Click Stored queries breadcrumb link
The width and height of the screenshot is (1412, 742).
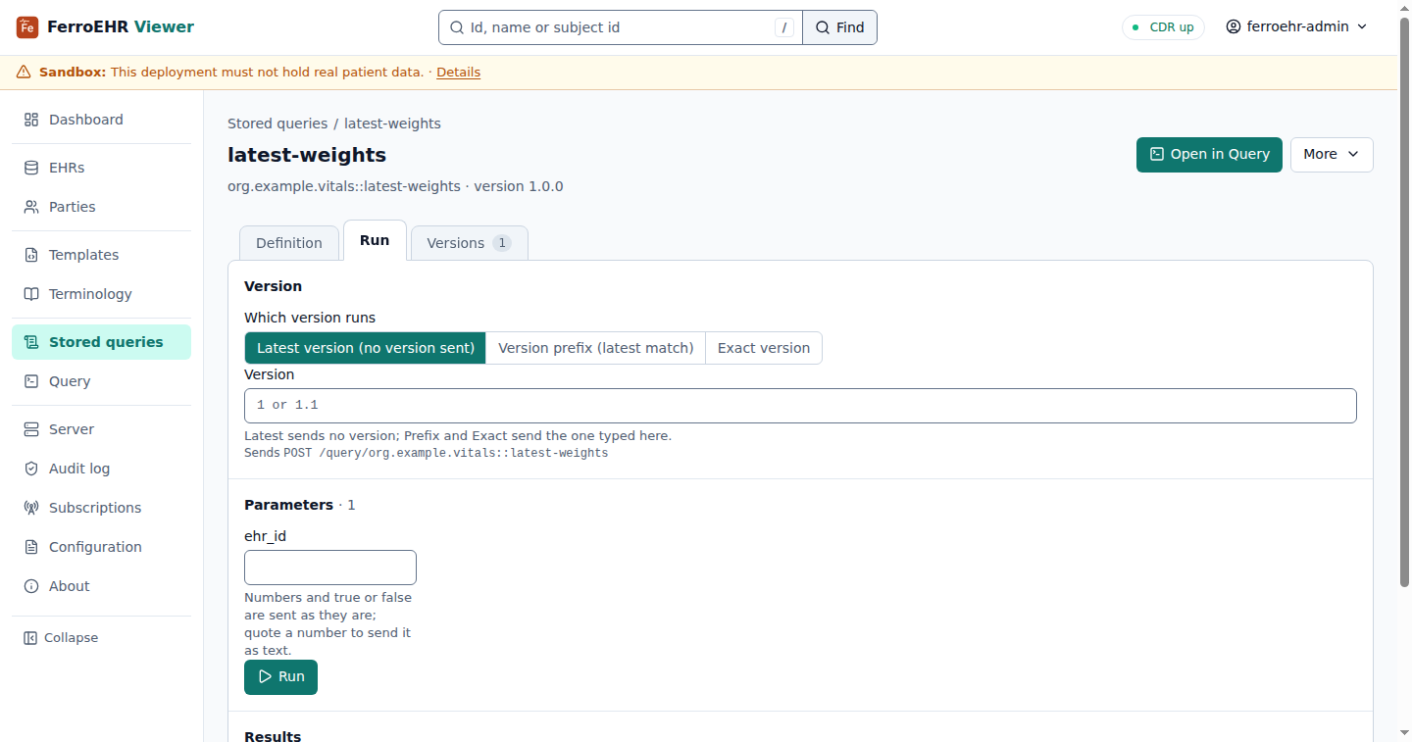point(277,124)
